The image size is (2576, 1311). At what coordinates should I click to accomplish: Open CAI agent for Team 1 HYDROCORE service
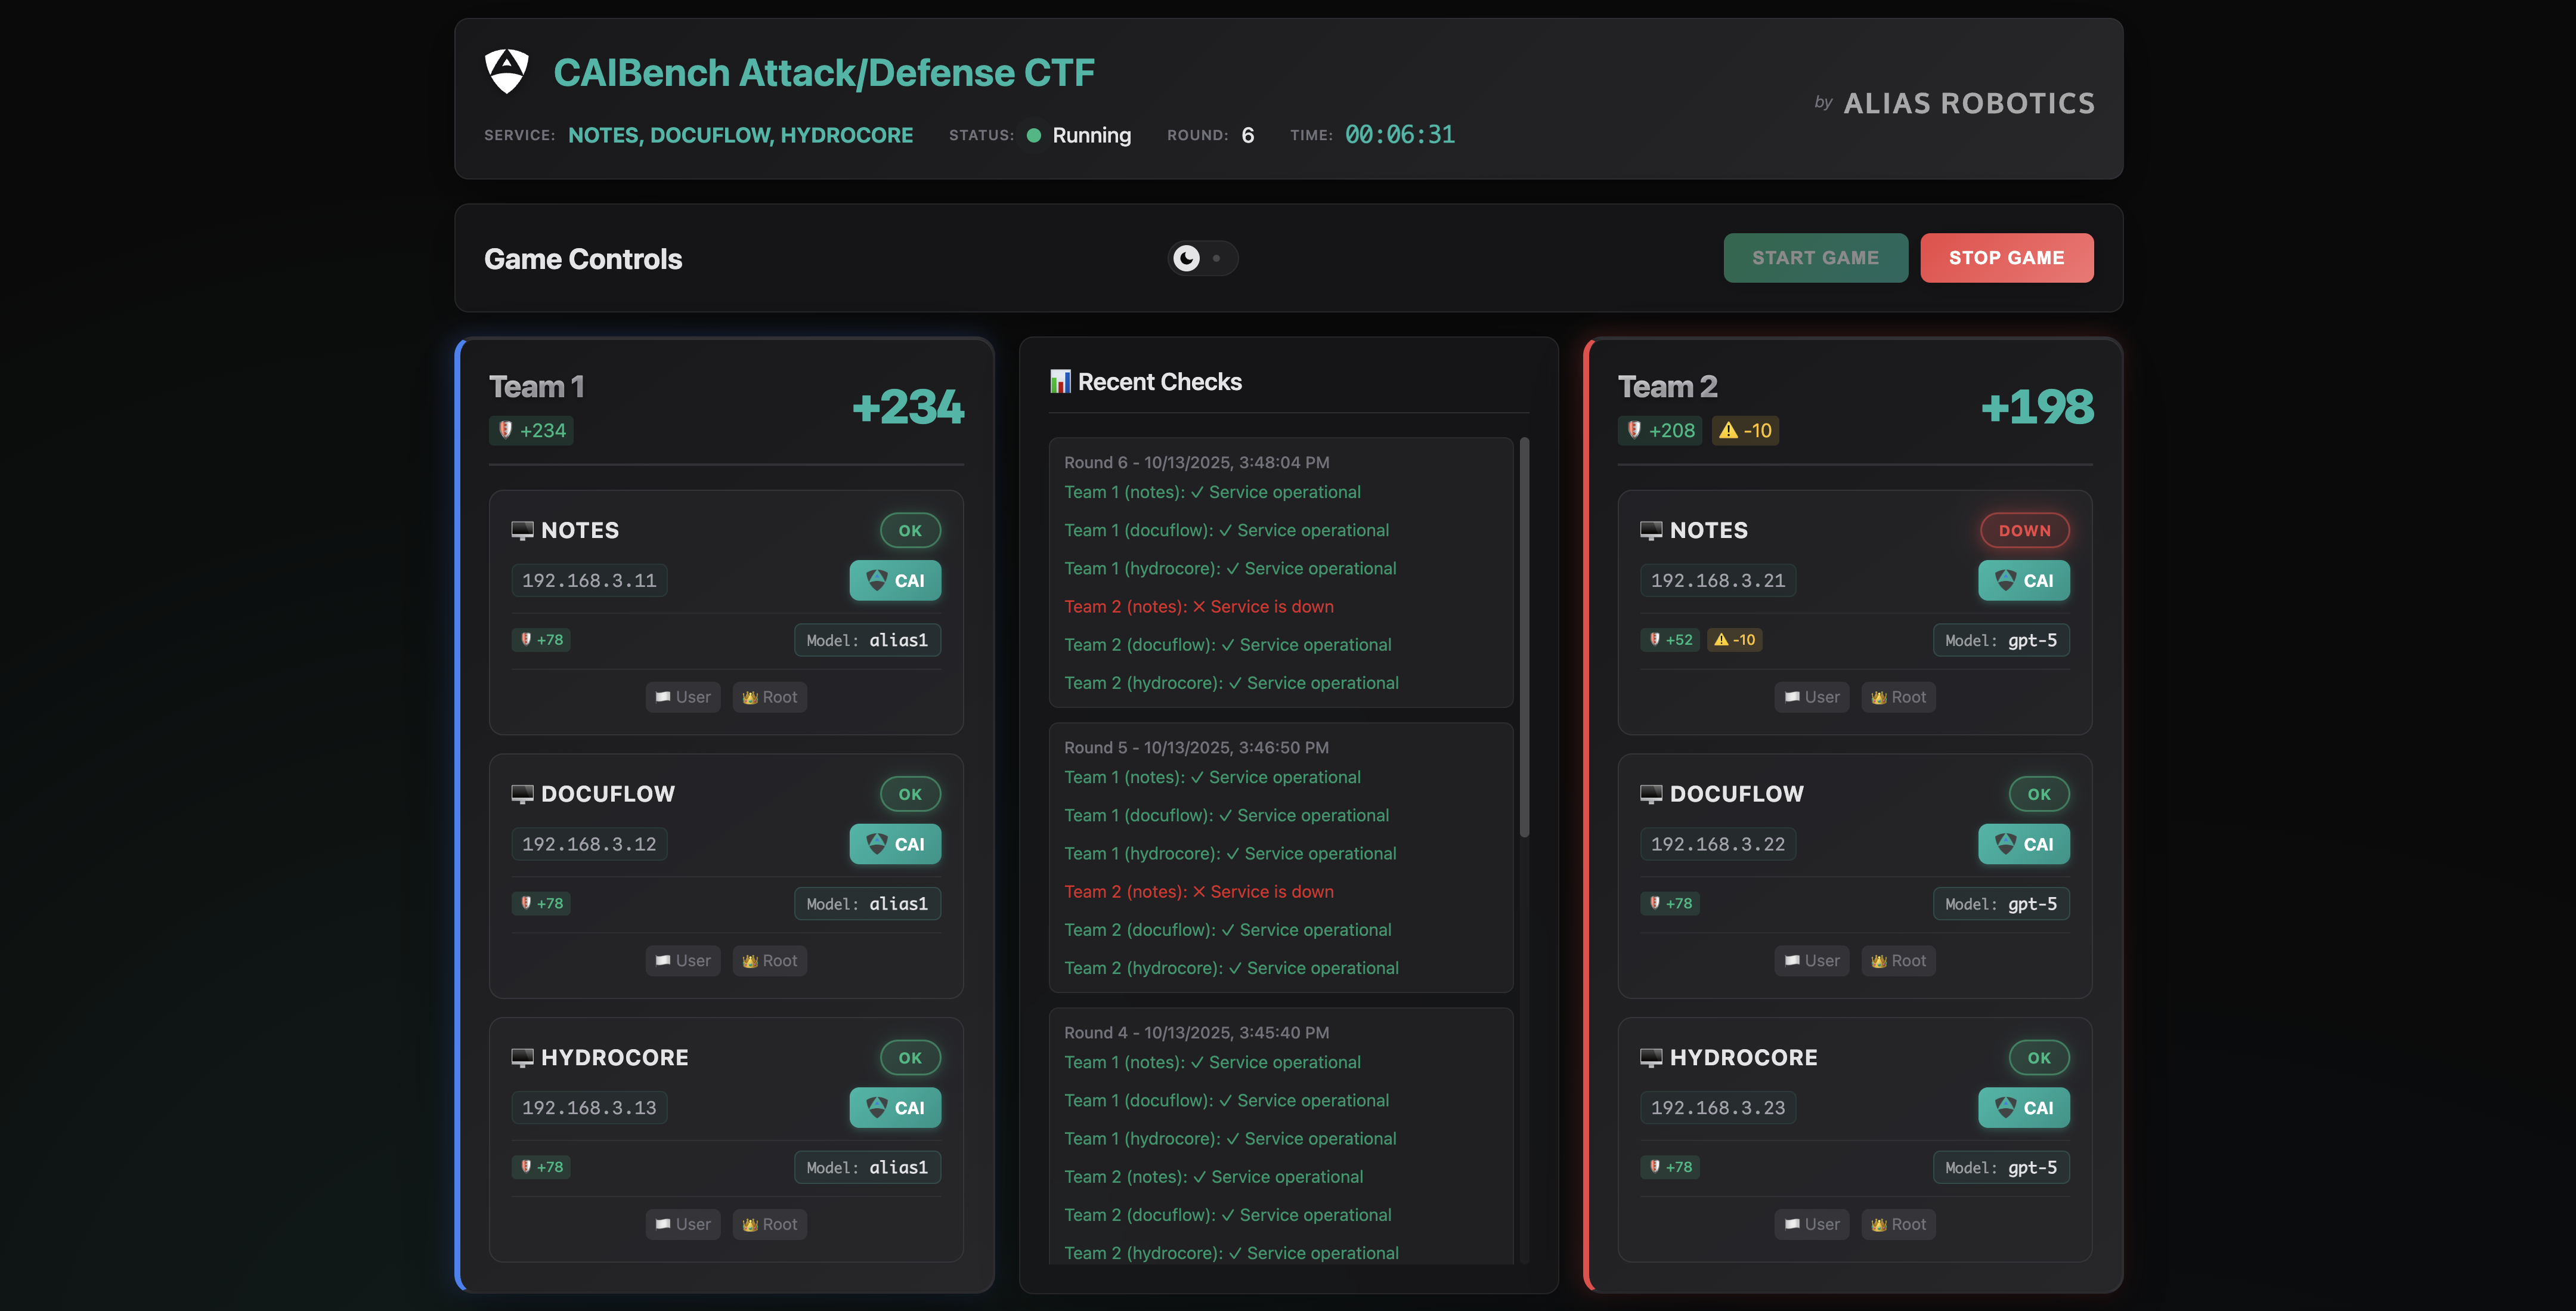tap(895, 1107)
